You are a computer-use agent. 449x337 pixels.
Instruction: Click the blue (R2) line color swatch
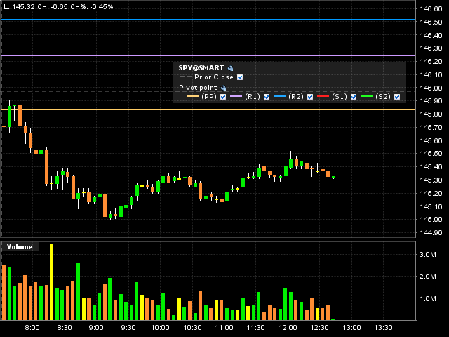tap(279, 97)
